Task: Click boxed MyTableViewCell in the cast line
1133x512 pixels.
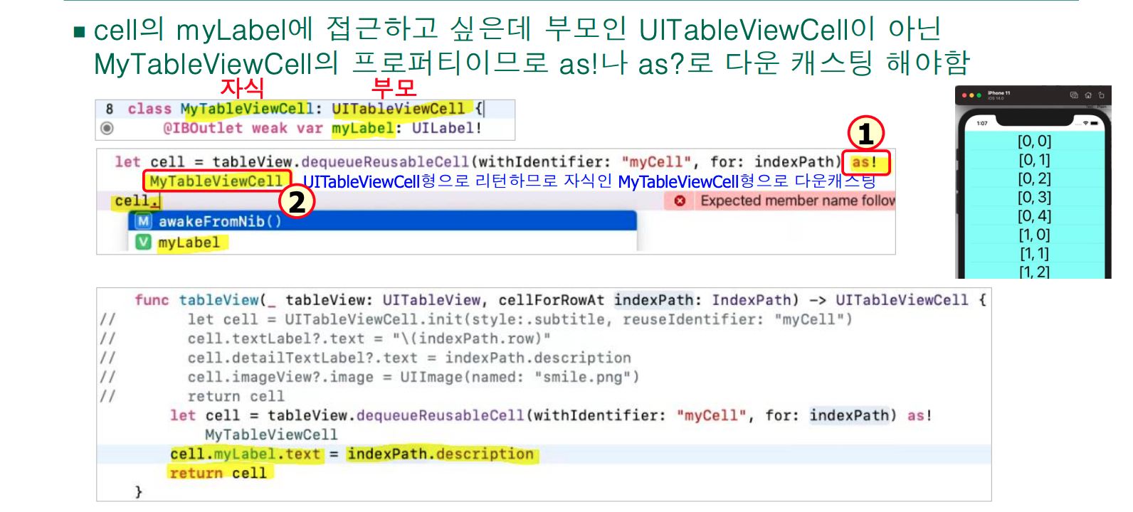Action: pos(216,181)
